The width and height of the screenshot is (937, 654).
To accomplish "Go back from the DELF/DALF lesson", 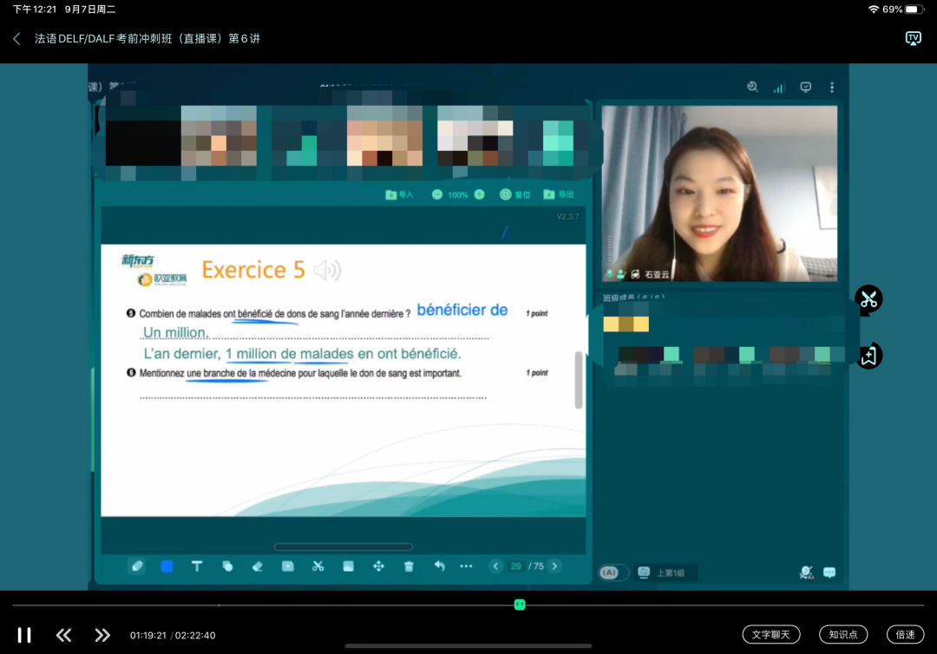I will click(x=16, y=39).
